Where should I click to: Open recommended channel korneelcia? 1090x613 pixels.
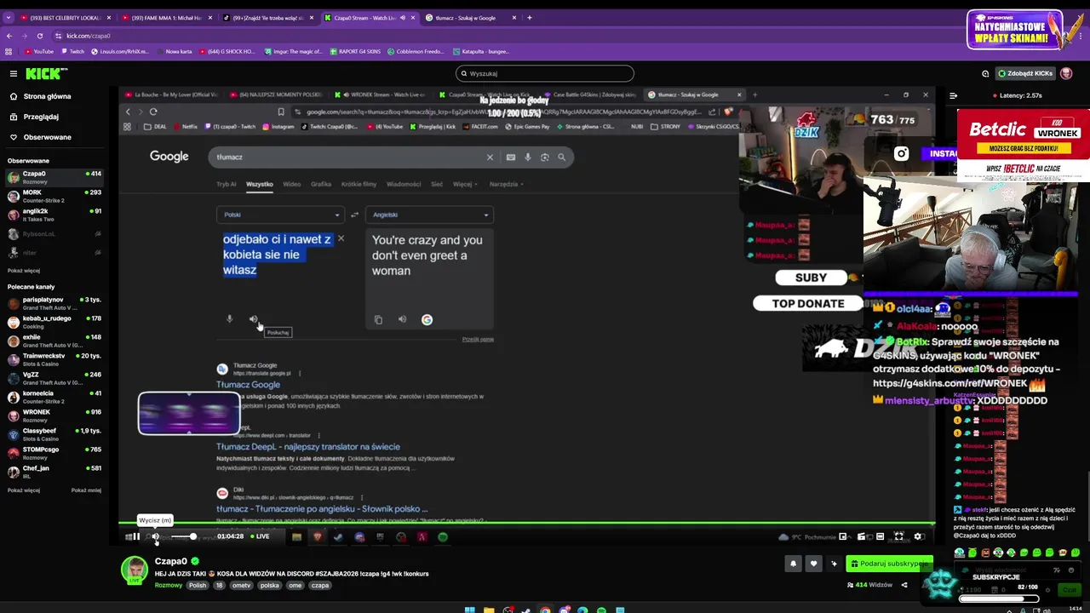pos(54,397)
